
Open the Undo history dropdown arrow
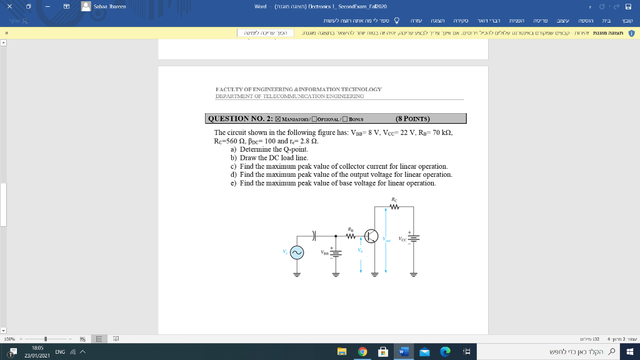pyautogui.click(x=610, y=6)
